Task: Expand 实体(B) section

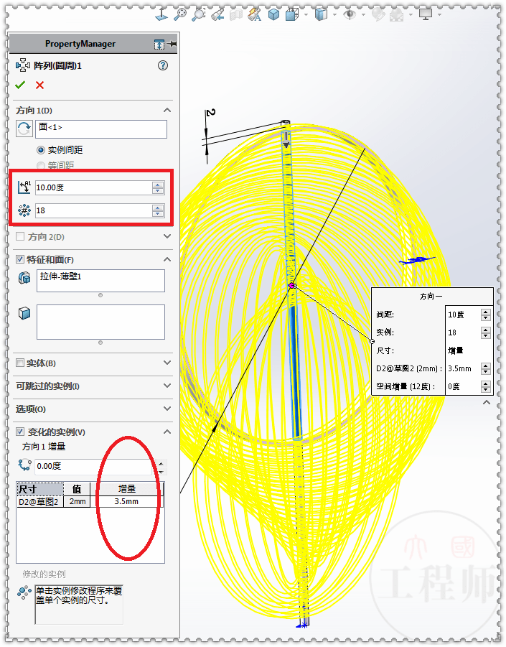Action: [167, 363]
